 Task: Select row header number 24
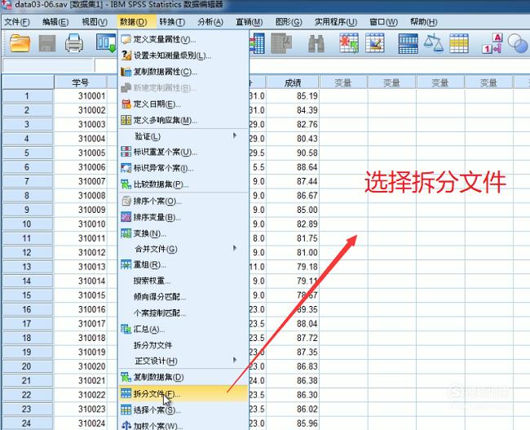point(27,423)
